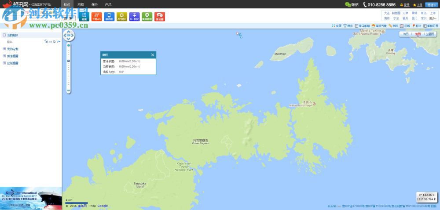The image size is (440, 210).
Task: Jump to 青岛 port link
Action: tap(423, 13)
